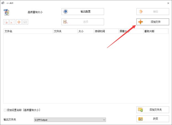Close the AVI conversion window
Screen dimensions: 172x125
pos(168,3)
